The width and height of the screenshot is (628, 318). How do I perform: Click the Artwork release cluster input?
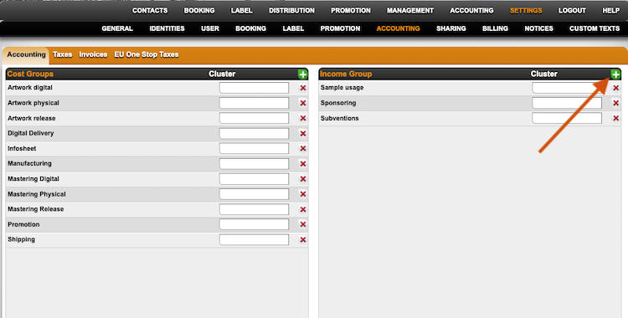click(x=254, y=118)
